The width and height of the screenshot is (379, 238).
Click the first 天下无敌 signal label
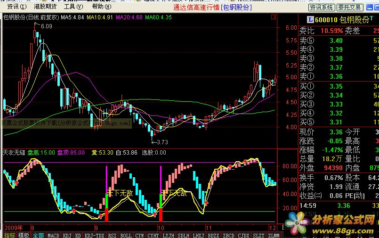click(x=120, y=193)
